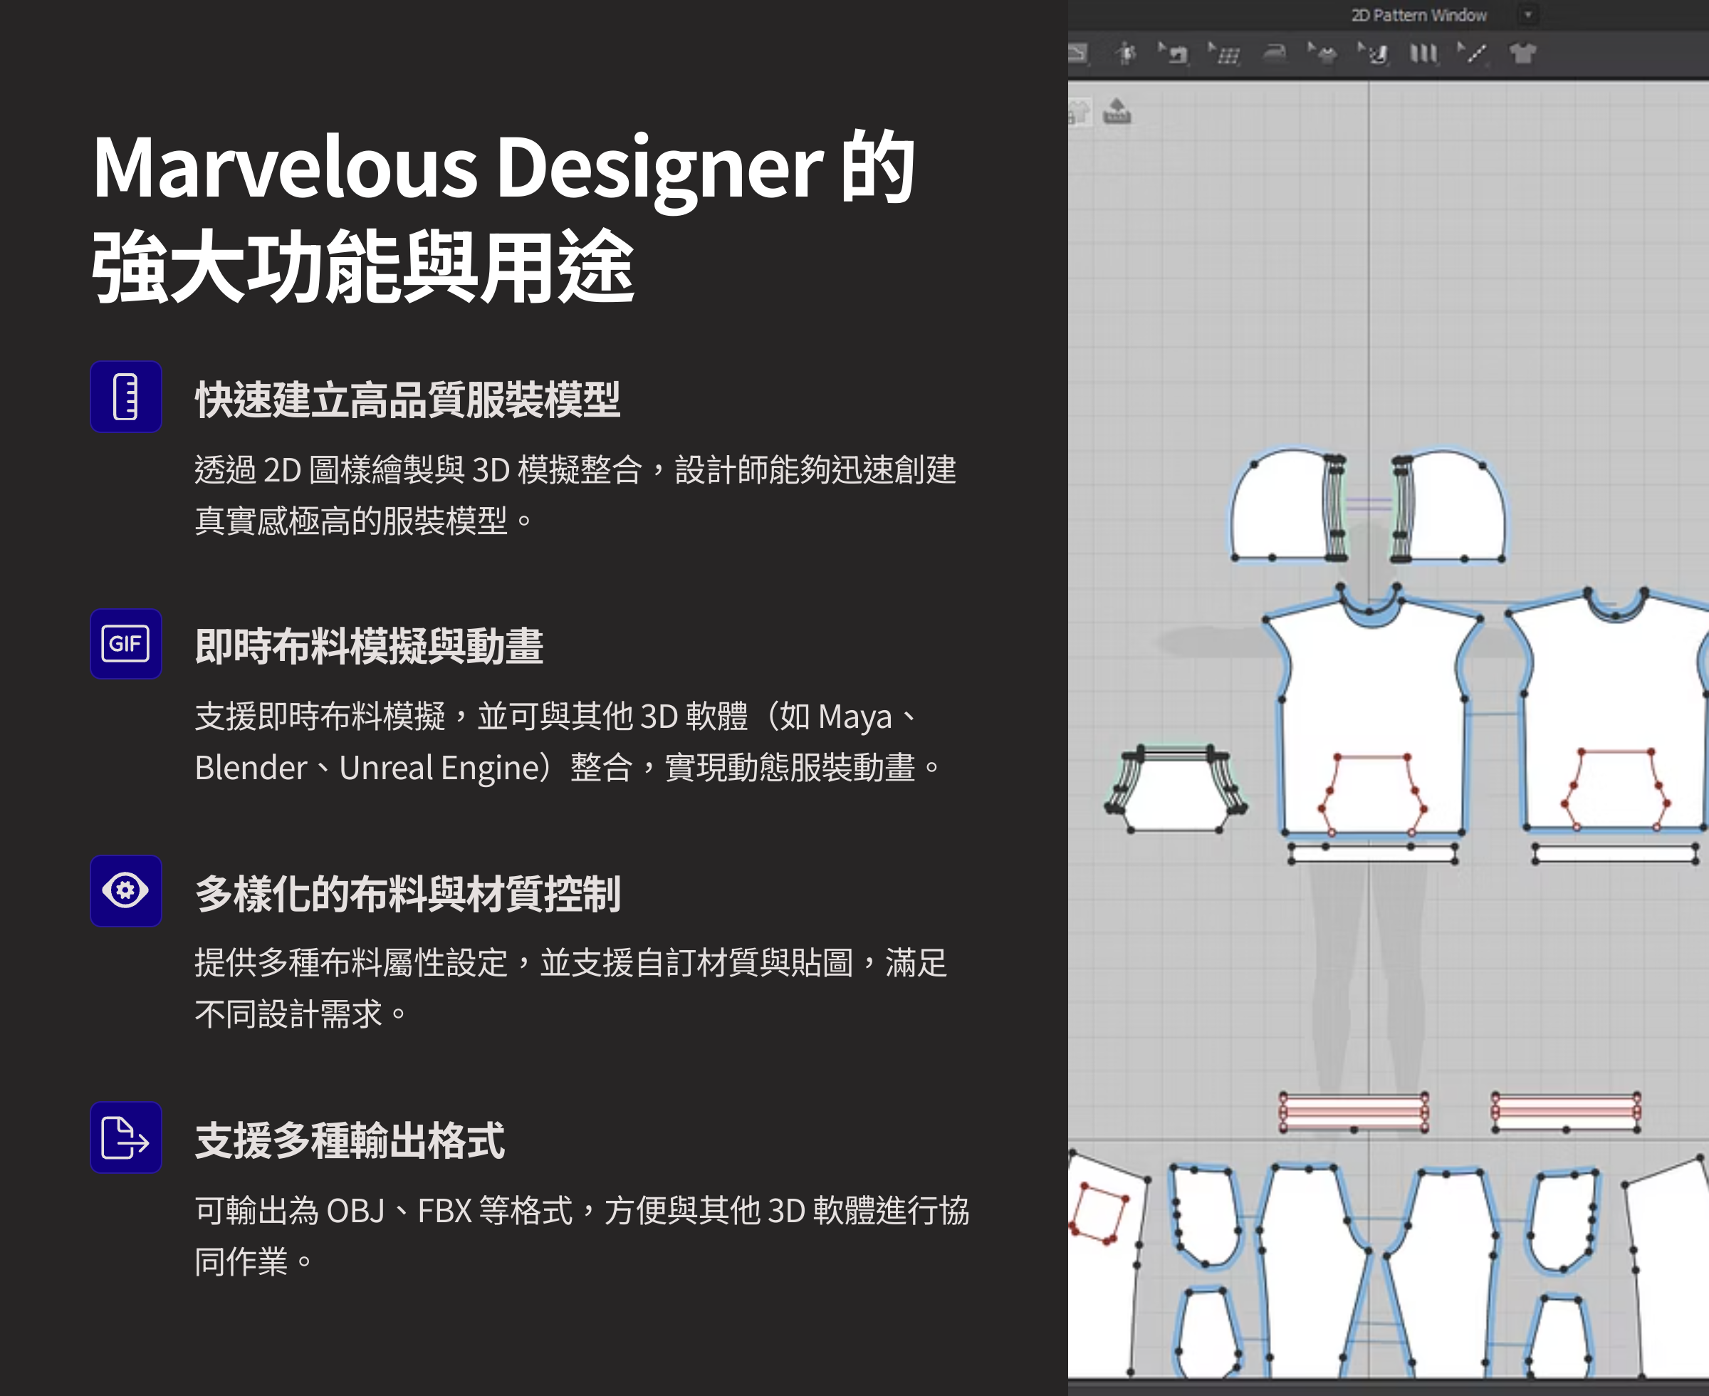The width and height of the screenshot is (1709, 1396).
Task: Select the red pocket outline on front body
Action: [x=1372, y=794]
